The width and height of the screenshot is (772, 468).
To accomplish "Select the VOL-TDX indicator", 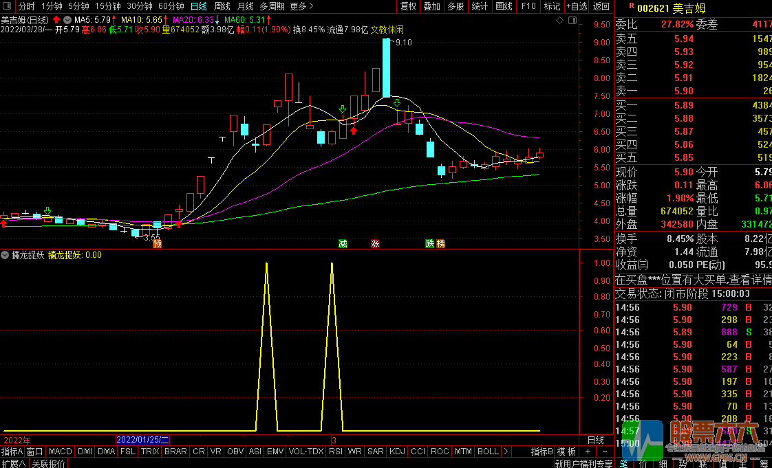I will click(306, 452).
